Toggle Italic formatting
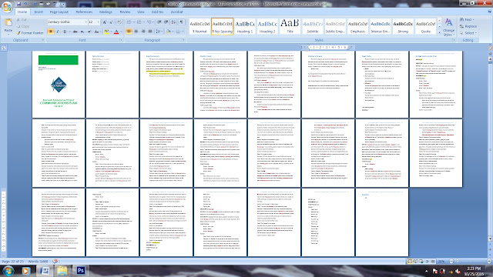 pyautogui.click(x=58, y=32)
